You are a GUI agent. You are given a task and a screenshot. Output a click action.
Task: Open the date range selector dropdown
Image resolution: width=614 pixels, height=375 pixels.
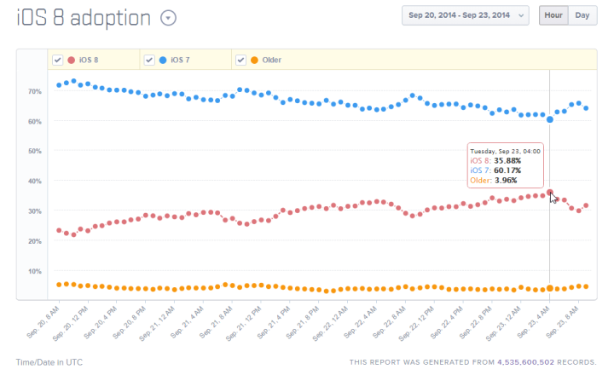(x=466, y=15)
